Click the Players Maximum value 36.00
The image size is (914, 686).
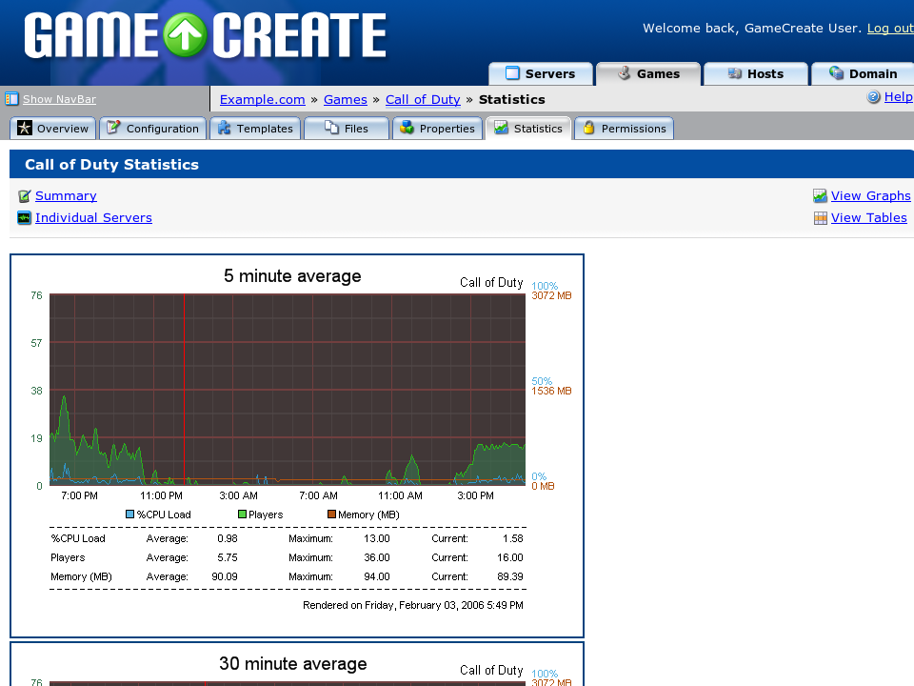[377, 557]
